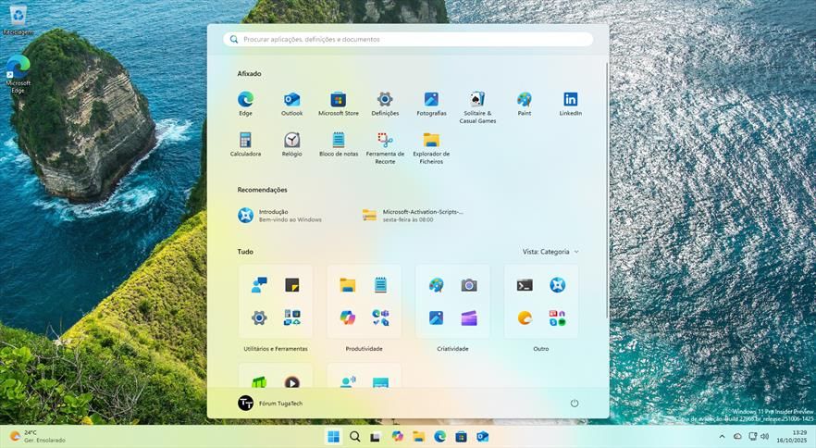Open File Explorer from the taskbar

[x=418, y=437]
